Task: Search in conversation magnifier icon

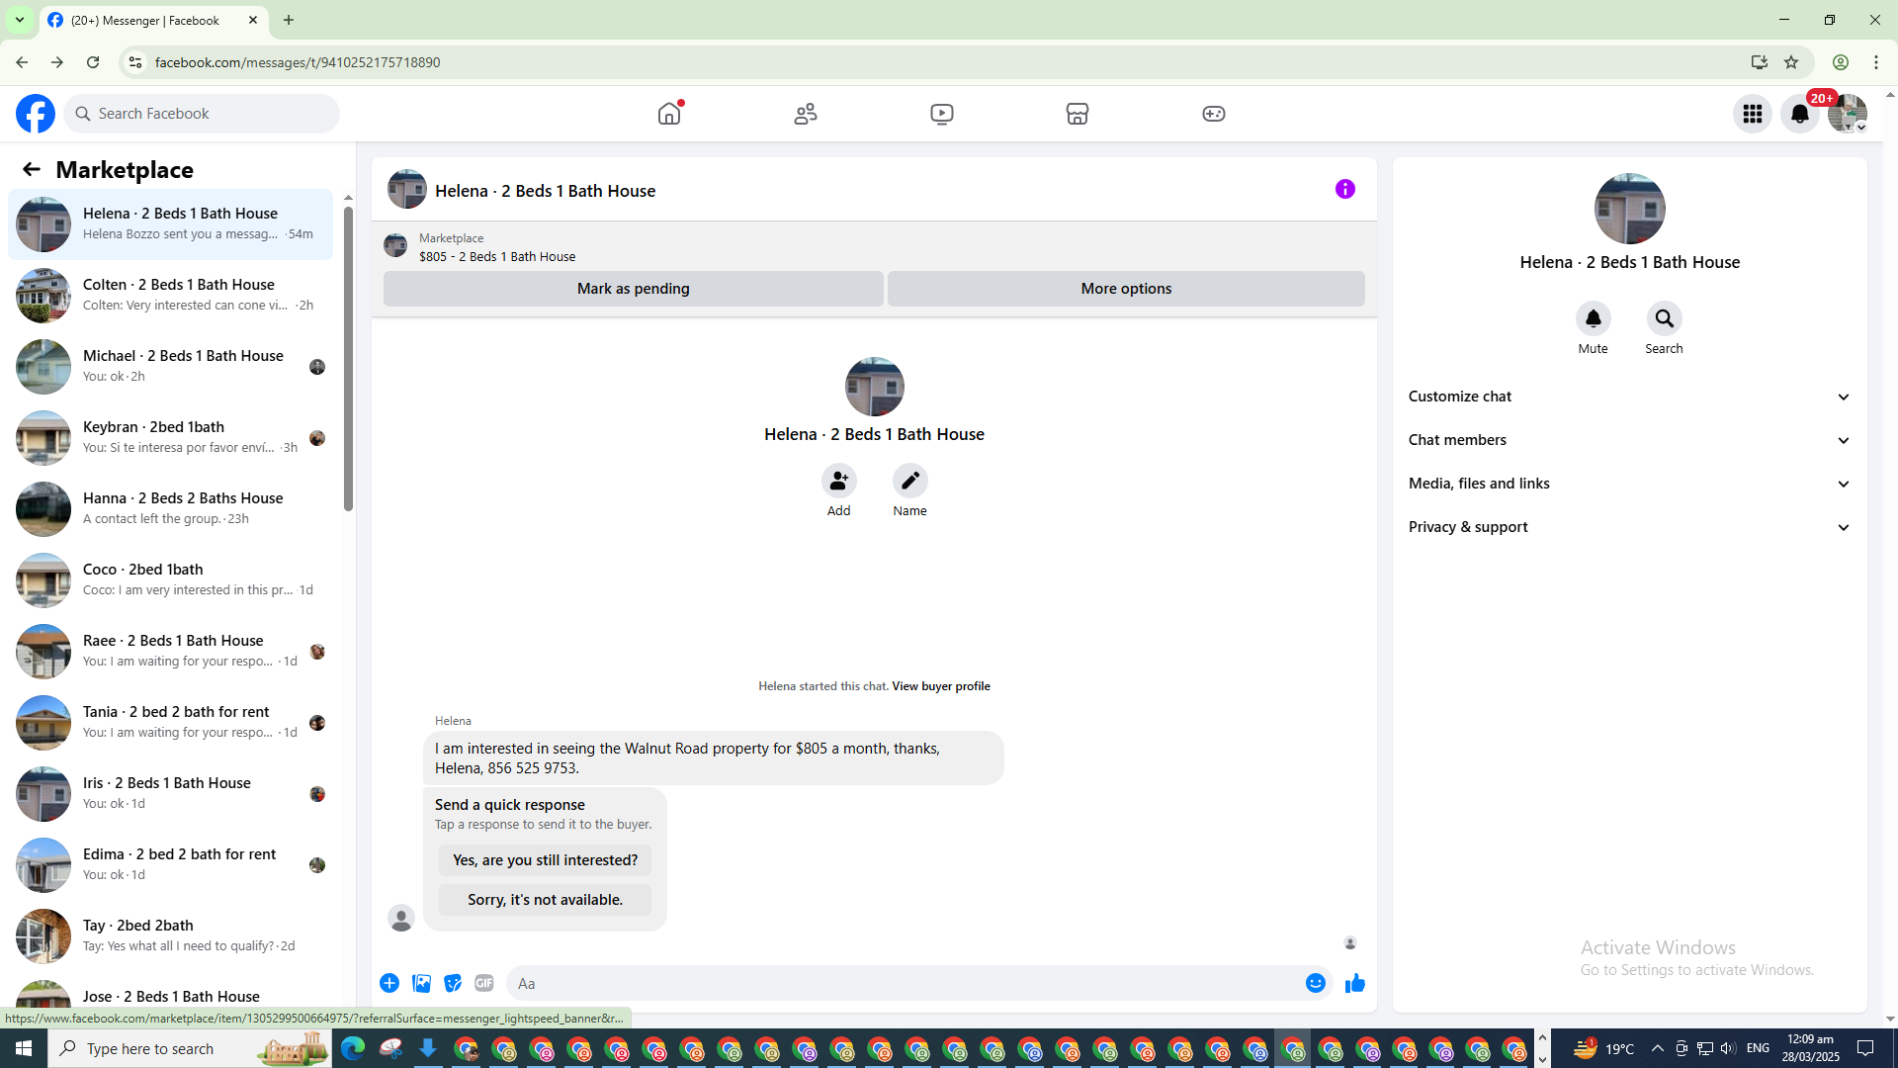Action: pos(1665,318)
